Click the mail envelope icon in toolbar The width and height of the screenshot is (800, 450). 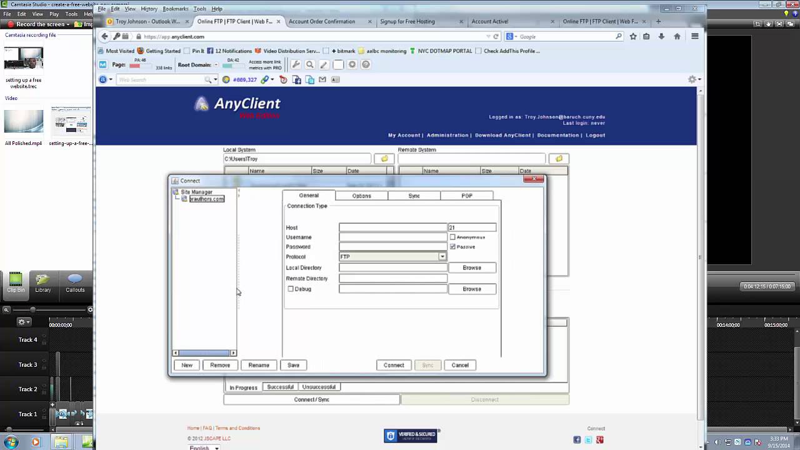coord(322,79)
